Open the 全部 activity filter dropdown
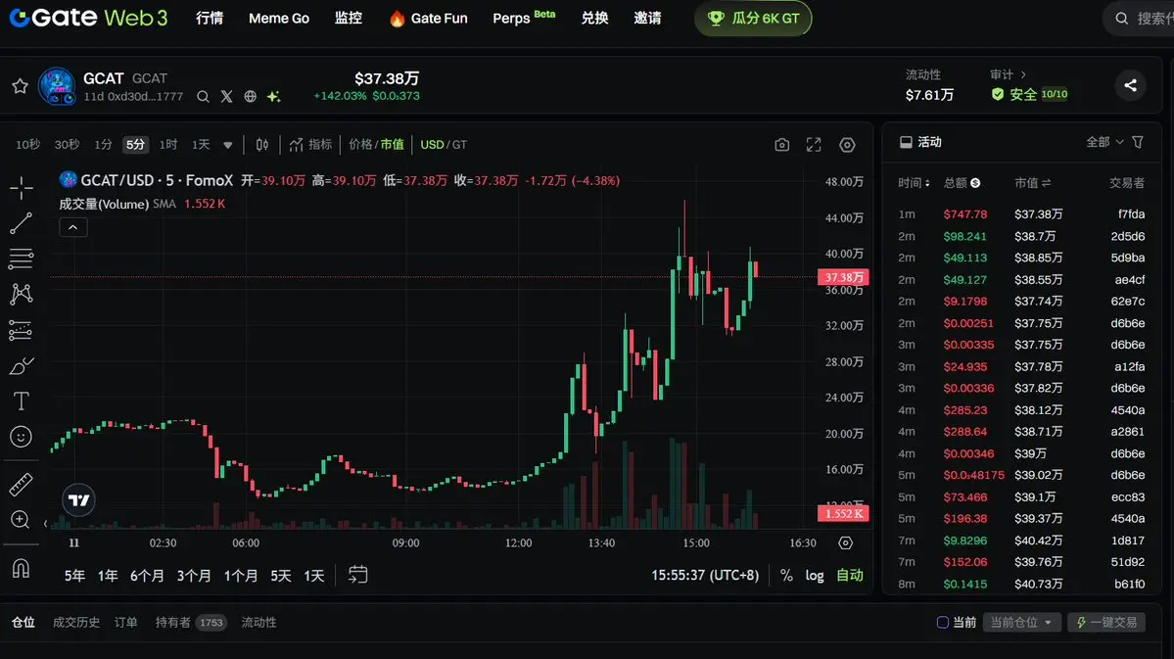The image size is (1174, 659). tap(1104, 142)
